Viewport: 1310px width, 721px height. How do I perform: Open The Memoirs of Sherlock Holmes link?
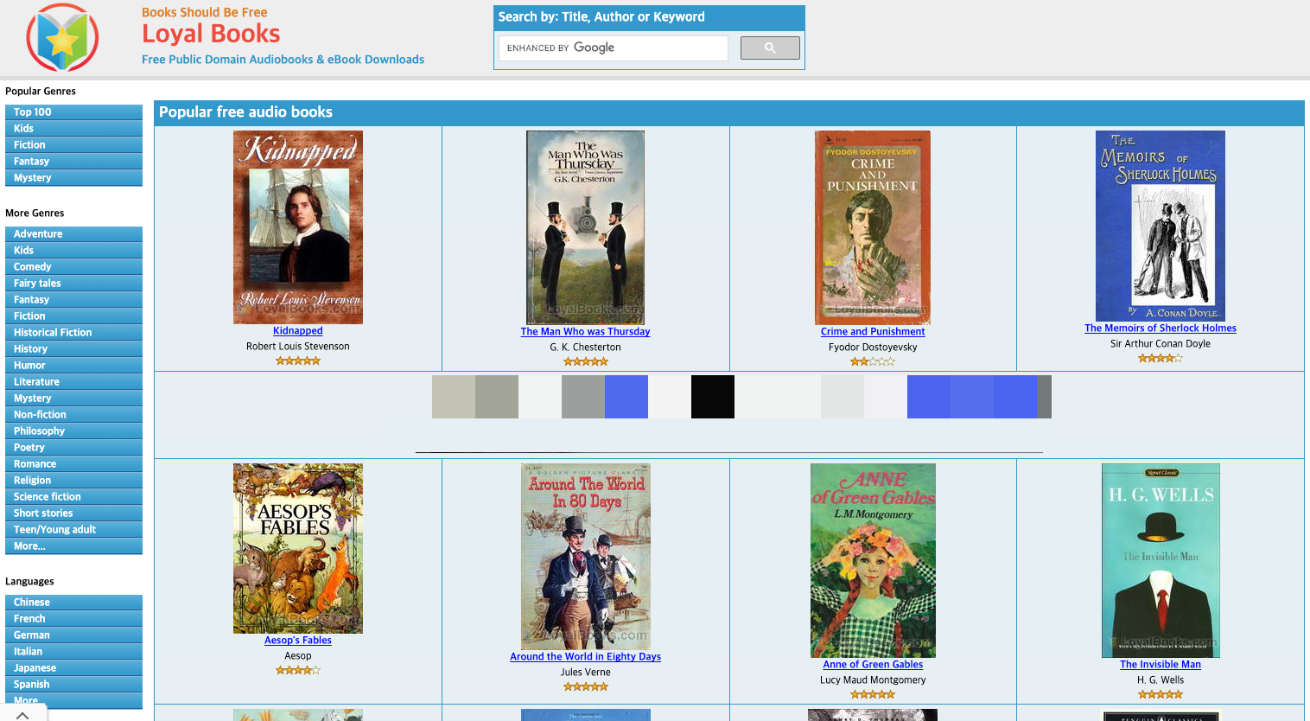click(x=1161, y=329)
